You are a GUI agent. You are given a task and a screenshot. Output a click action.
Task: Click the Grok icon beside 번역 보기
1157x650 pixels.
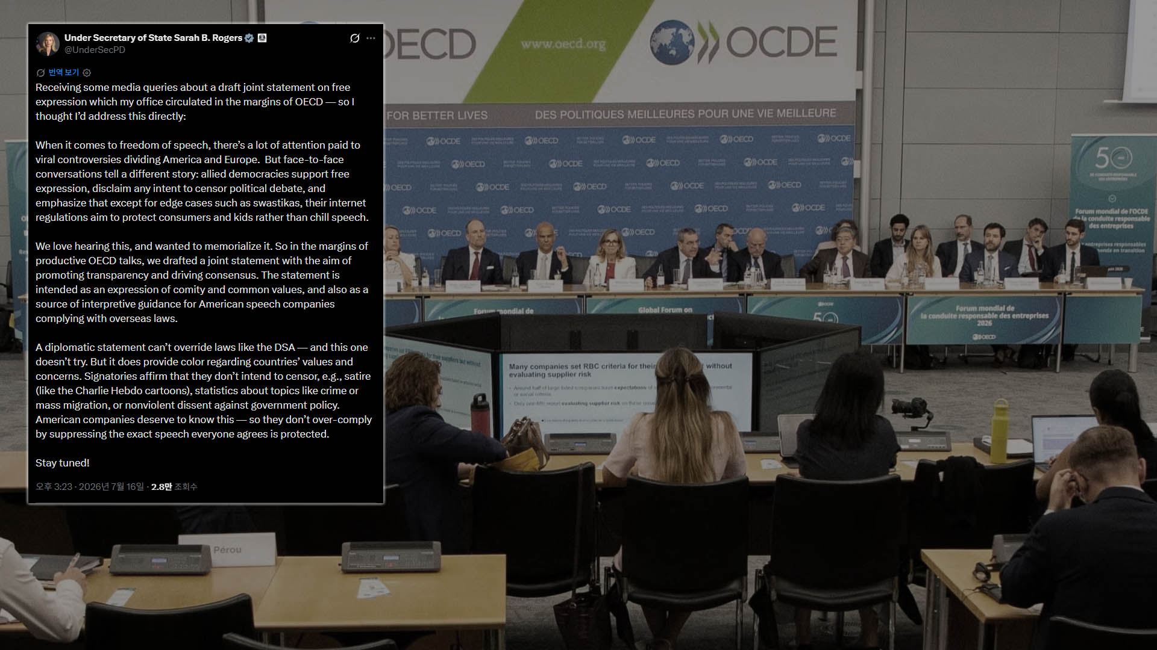[x=40, y=73]
